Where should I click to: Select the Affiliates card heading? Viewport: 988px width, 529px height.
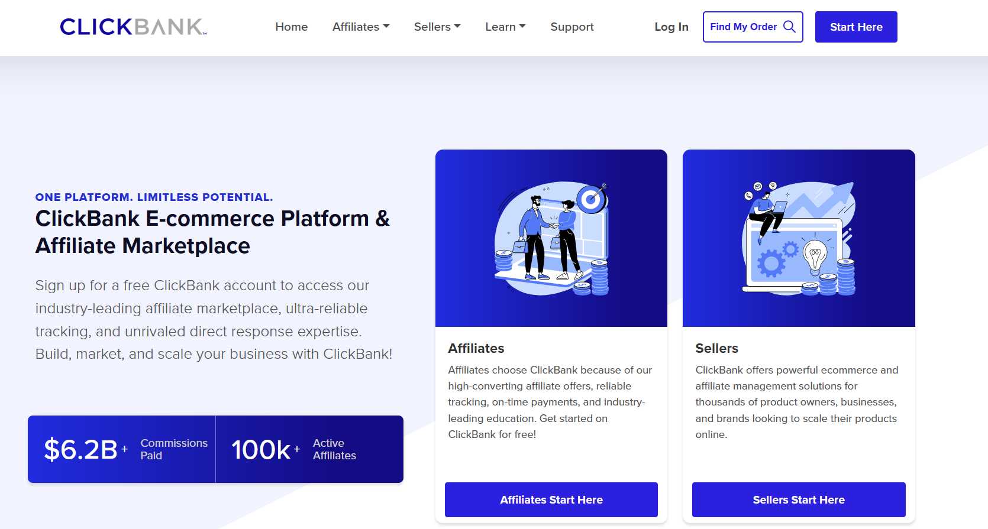[x=476, y=348]
